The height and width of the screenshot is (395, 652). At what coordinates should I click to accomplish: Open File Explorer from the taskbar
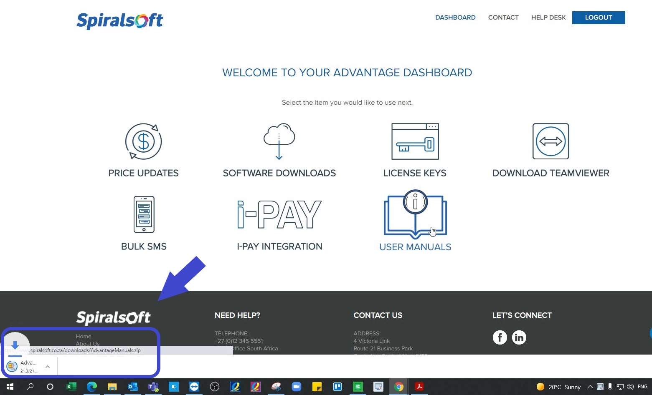click(112, 387)
